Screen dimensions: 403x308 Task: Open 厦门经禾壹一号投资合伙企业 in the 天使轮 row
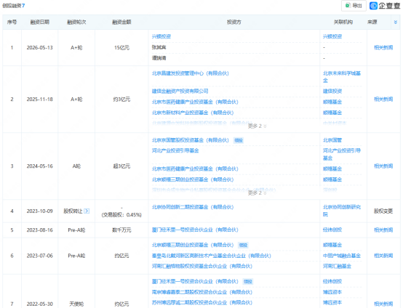195,282
